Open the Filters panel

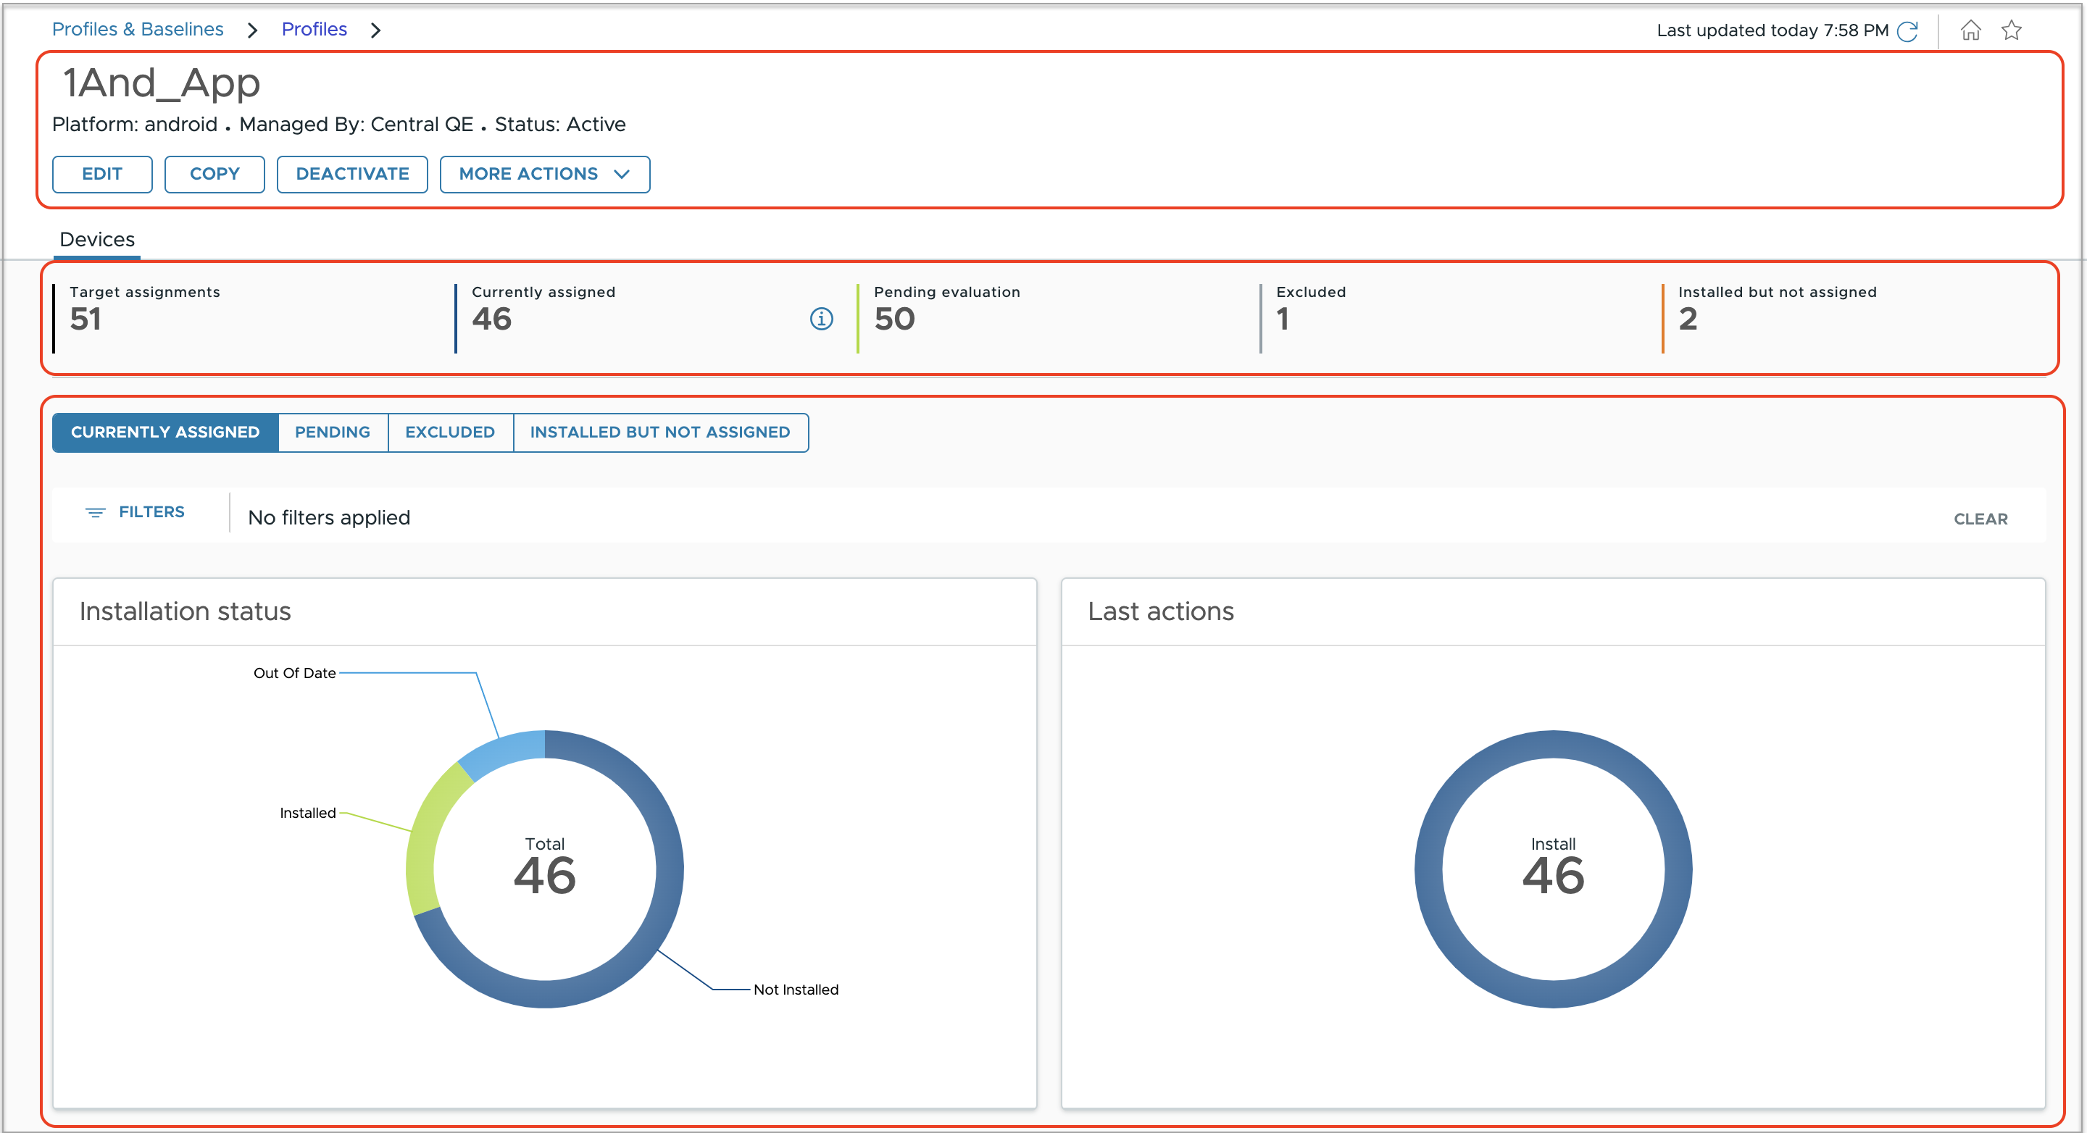tap(136, 512)
